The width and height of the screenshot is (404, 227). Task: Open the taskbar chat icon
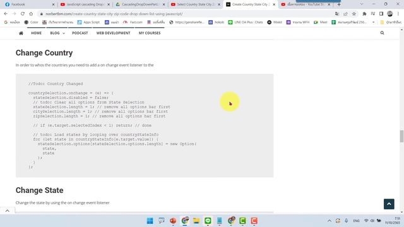click(x=162, y=221)
